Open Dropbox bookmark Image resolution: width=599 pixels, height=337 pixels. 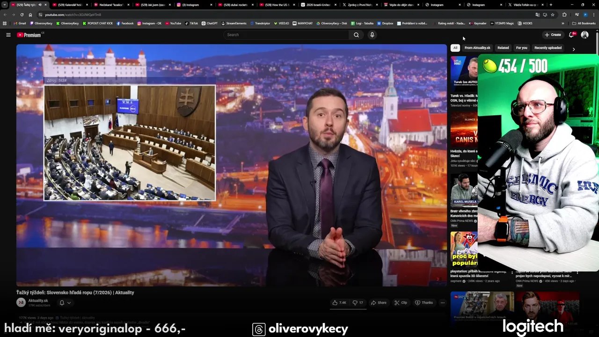click(x=385, y=23)
